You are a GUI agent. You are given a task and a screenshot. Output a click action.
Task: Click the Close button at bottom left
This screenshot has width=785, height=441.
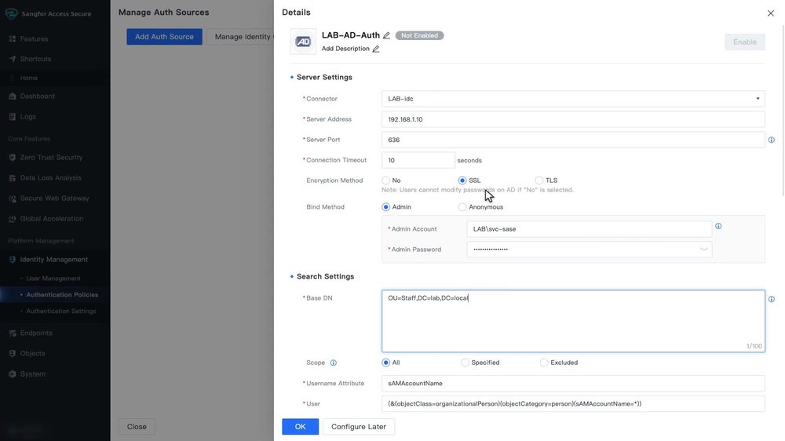tap(137, 427)
